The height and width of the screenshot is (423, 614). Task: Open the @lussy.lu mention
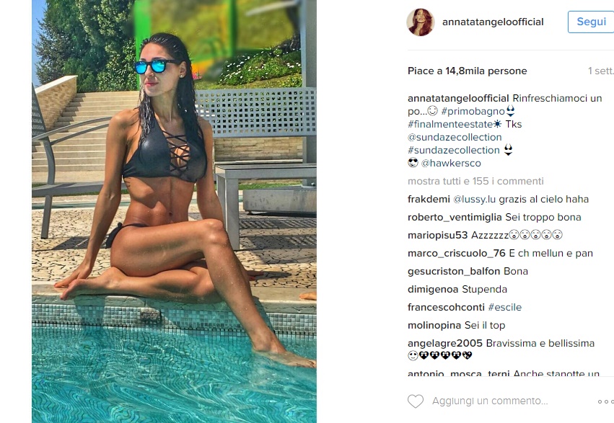point(474,200)
